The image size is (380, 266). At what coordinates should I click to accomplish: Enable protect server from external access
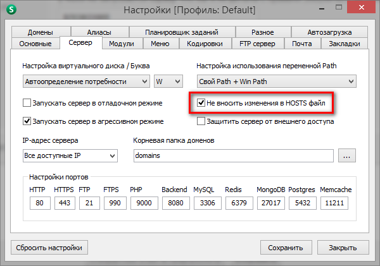pyautogui.click(x=201, y=121)
